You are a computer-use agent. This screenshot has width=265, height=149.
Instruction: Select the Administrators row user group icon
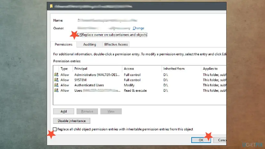pos(56,74)
